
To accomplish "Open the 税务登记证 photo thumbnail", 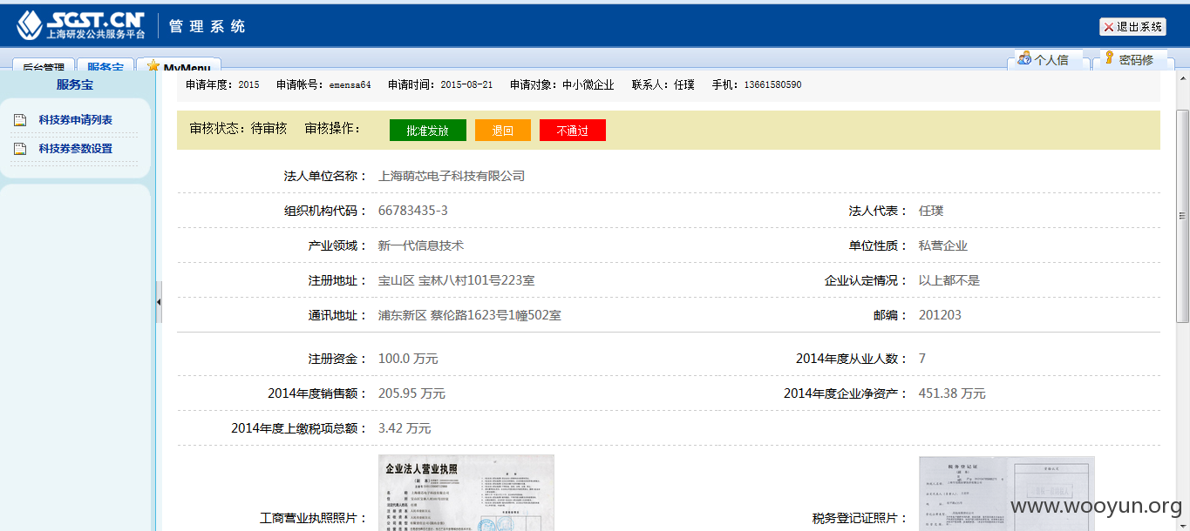I will pos(1007,494).
